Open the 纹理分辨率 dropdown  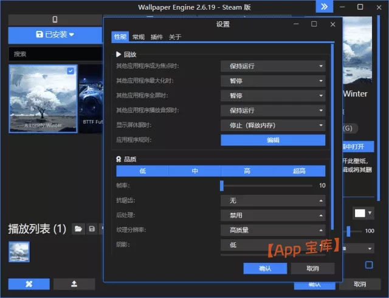273,230
